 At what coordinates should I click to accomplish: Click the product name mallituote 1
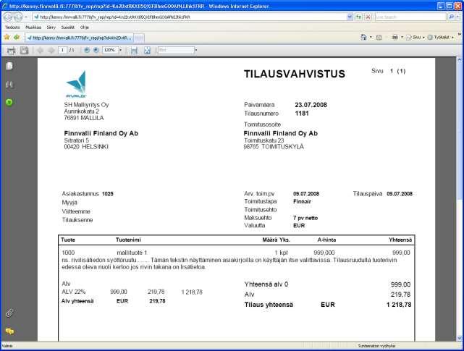tap(132, 253)
